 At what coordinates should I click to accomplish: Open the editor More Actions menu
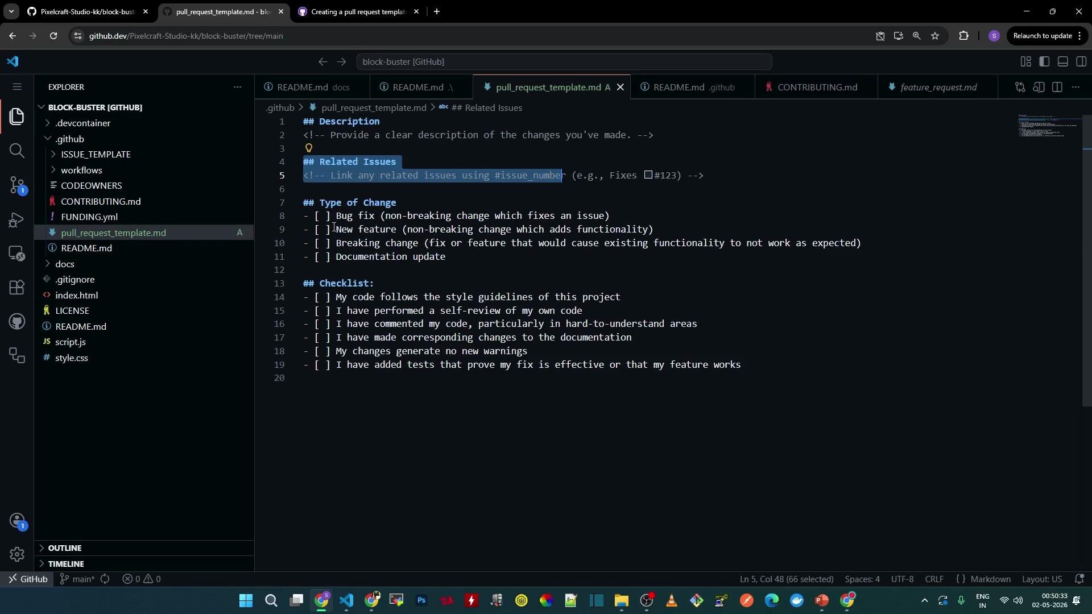pyautogui.click(x=1076, y=88)
